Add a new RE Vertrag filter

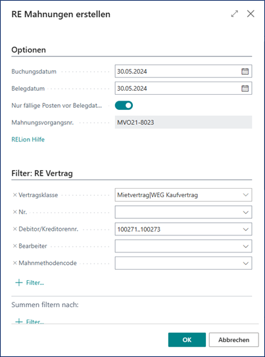click(30, 283)
